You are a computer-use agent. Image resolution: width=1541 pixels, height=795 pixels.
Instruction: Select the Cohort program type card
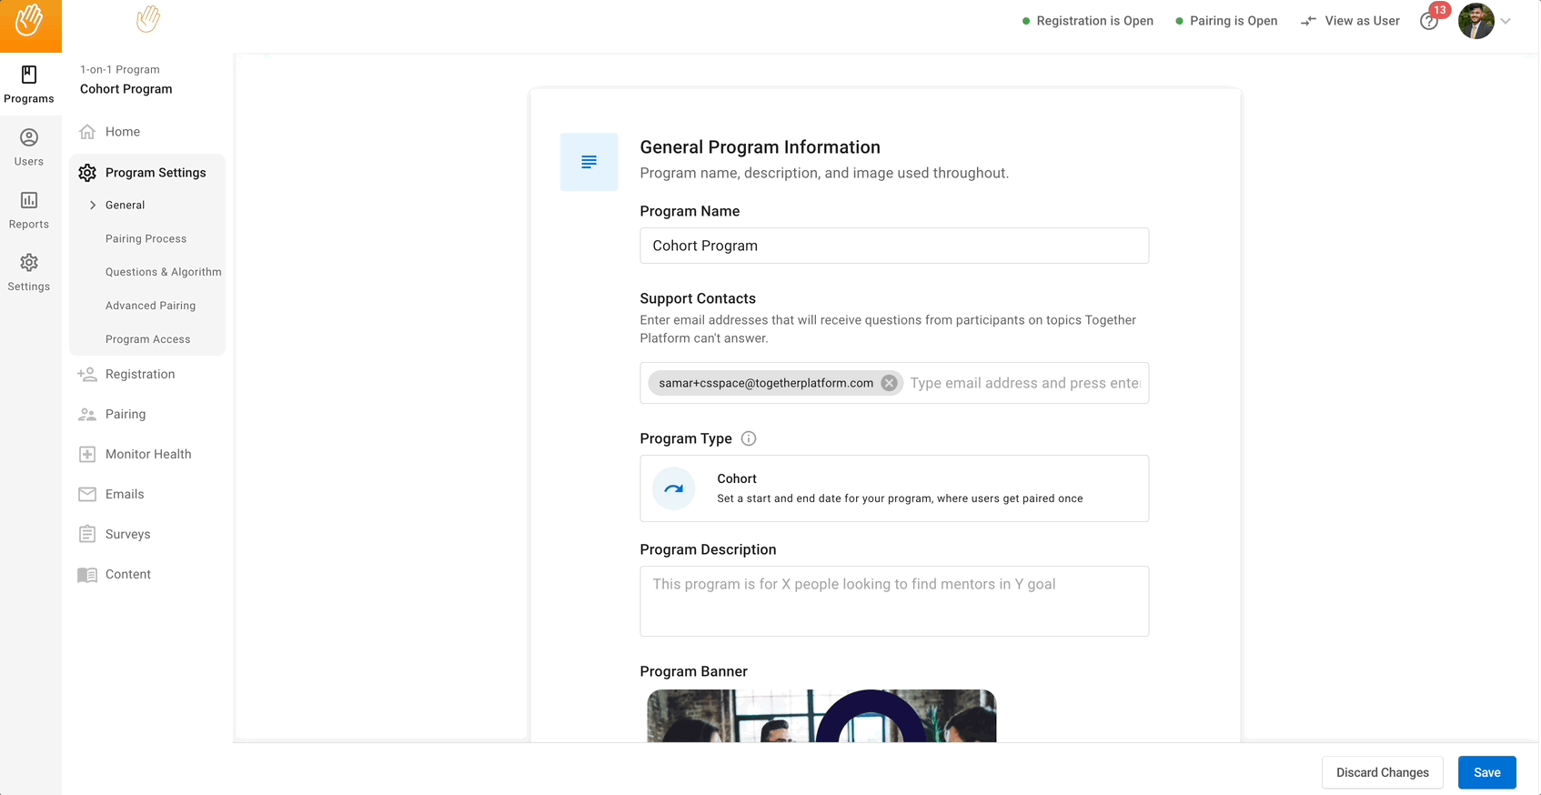pos(894,488)
